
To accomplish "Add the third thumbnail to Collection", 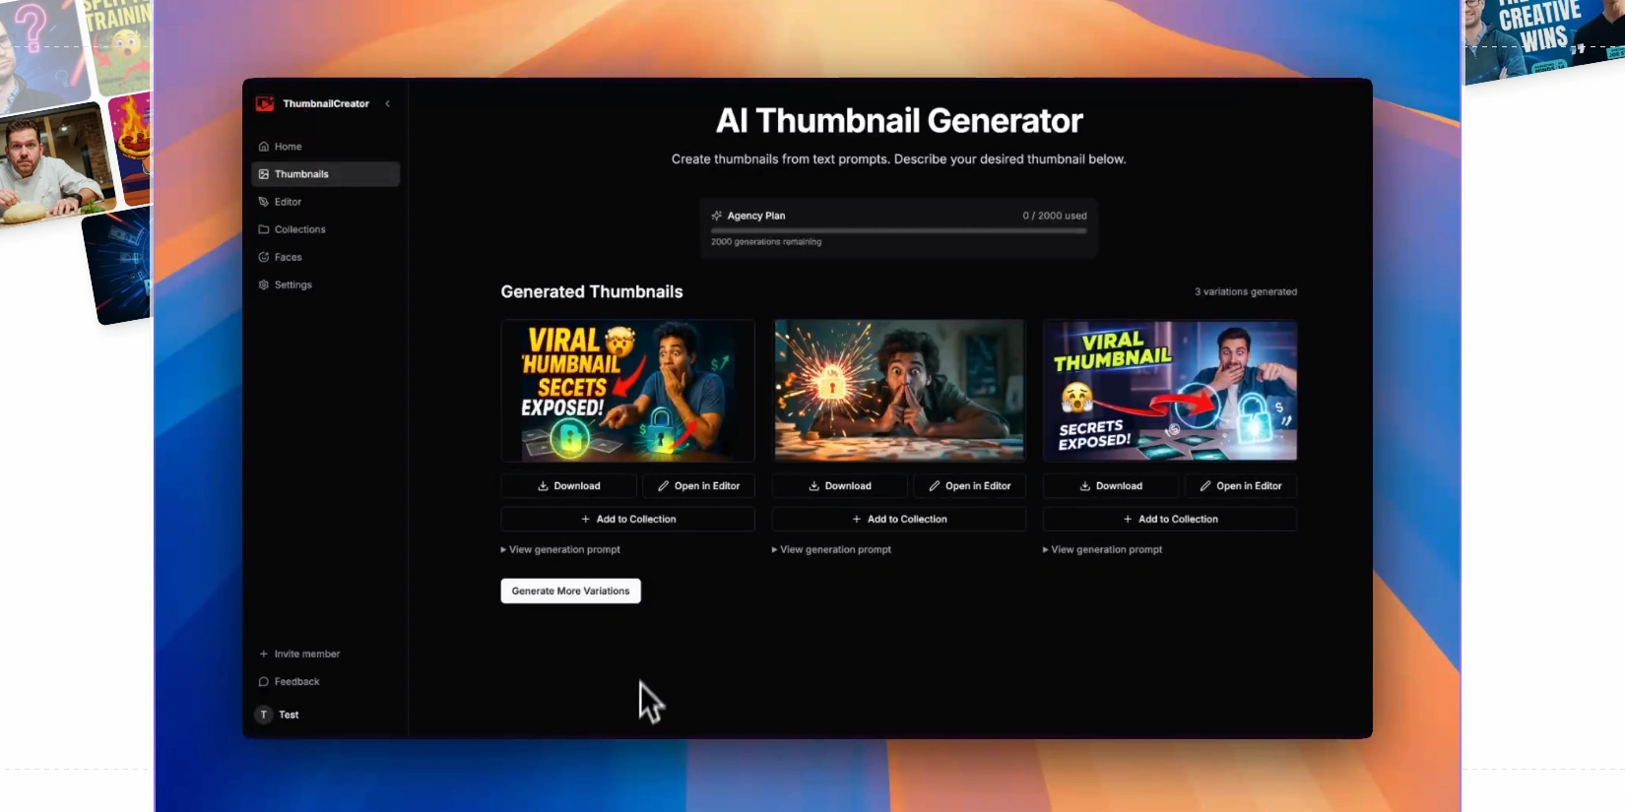I will point(1170,519).
